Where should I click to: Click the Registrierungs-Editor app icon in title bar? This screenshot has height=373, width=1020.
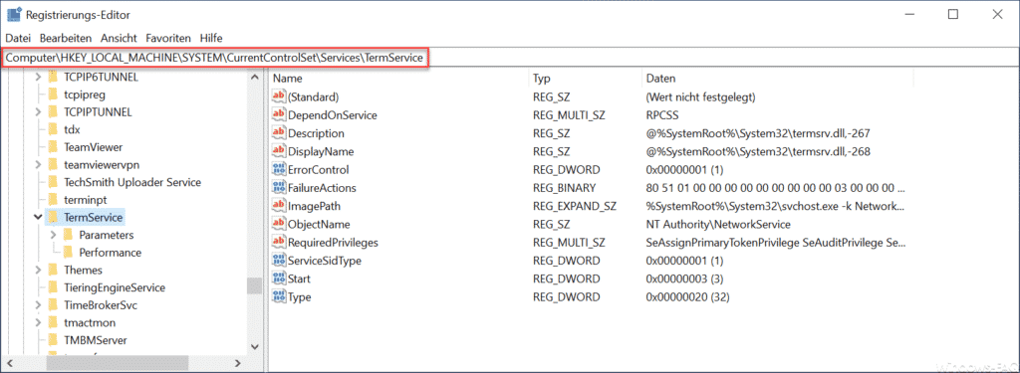(x=14, y=14)
